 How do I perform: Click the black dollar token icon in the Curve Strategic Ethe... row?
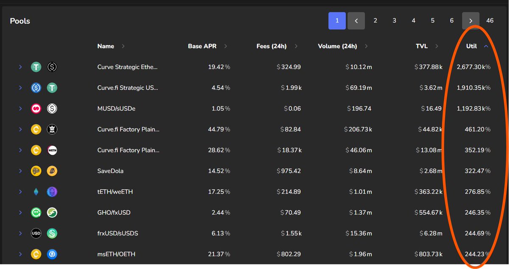52,67
